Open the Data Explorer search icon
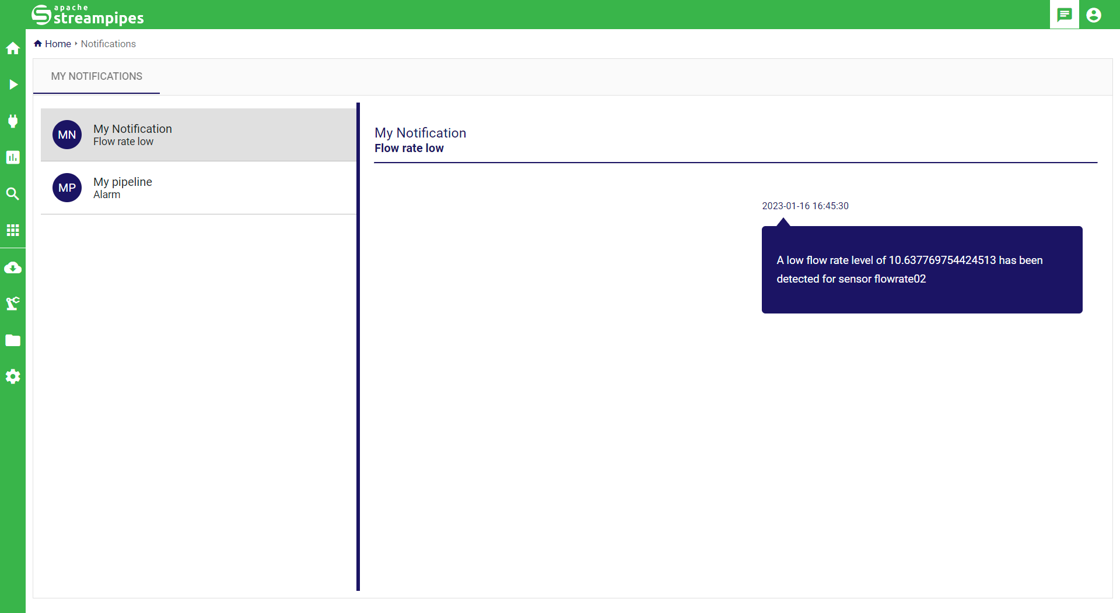 [13, 194]
